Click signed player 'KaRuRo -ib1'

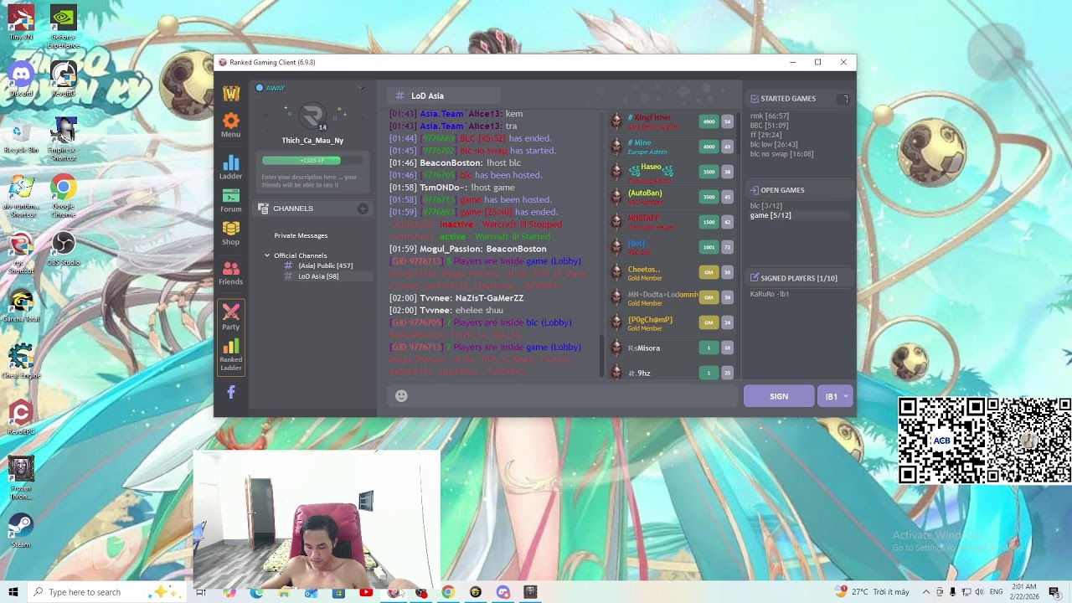(769, 294)
